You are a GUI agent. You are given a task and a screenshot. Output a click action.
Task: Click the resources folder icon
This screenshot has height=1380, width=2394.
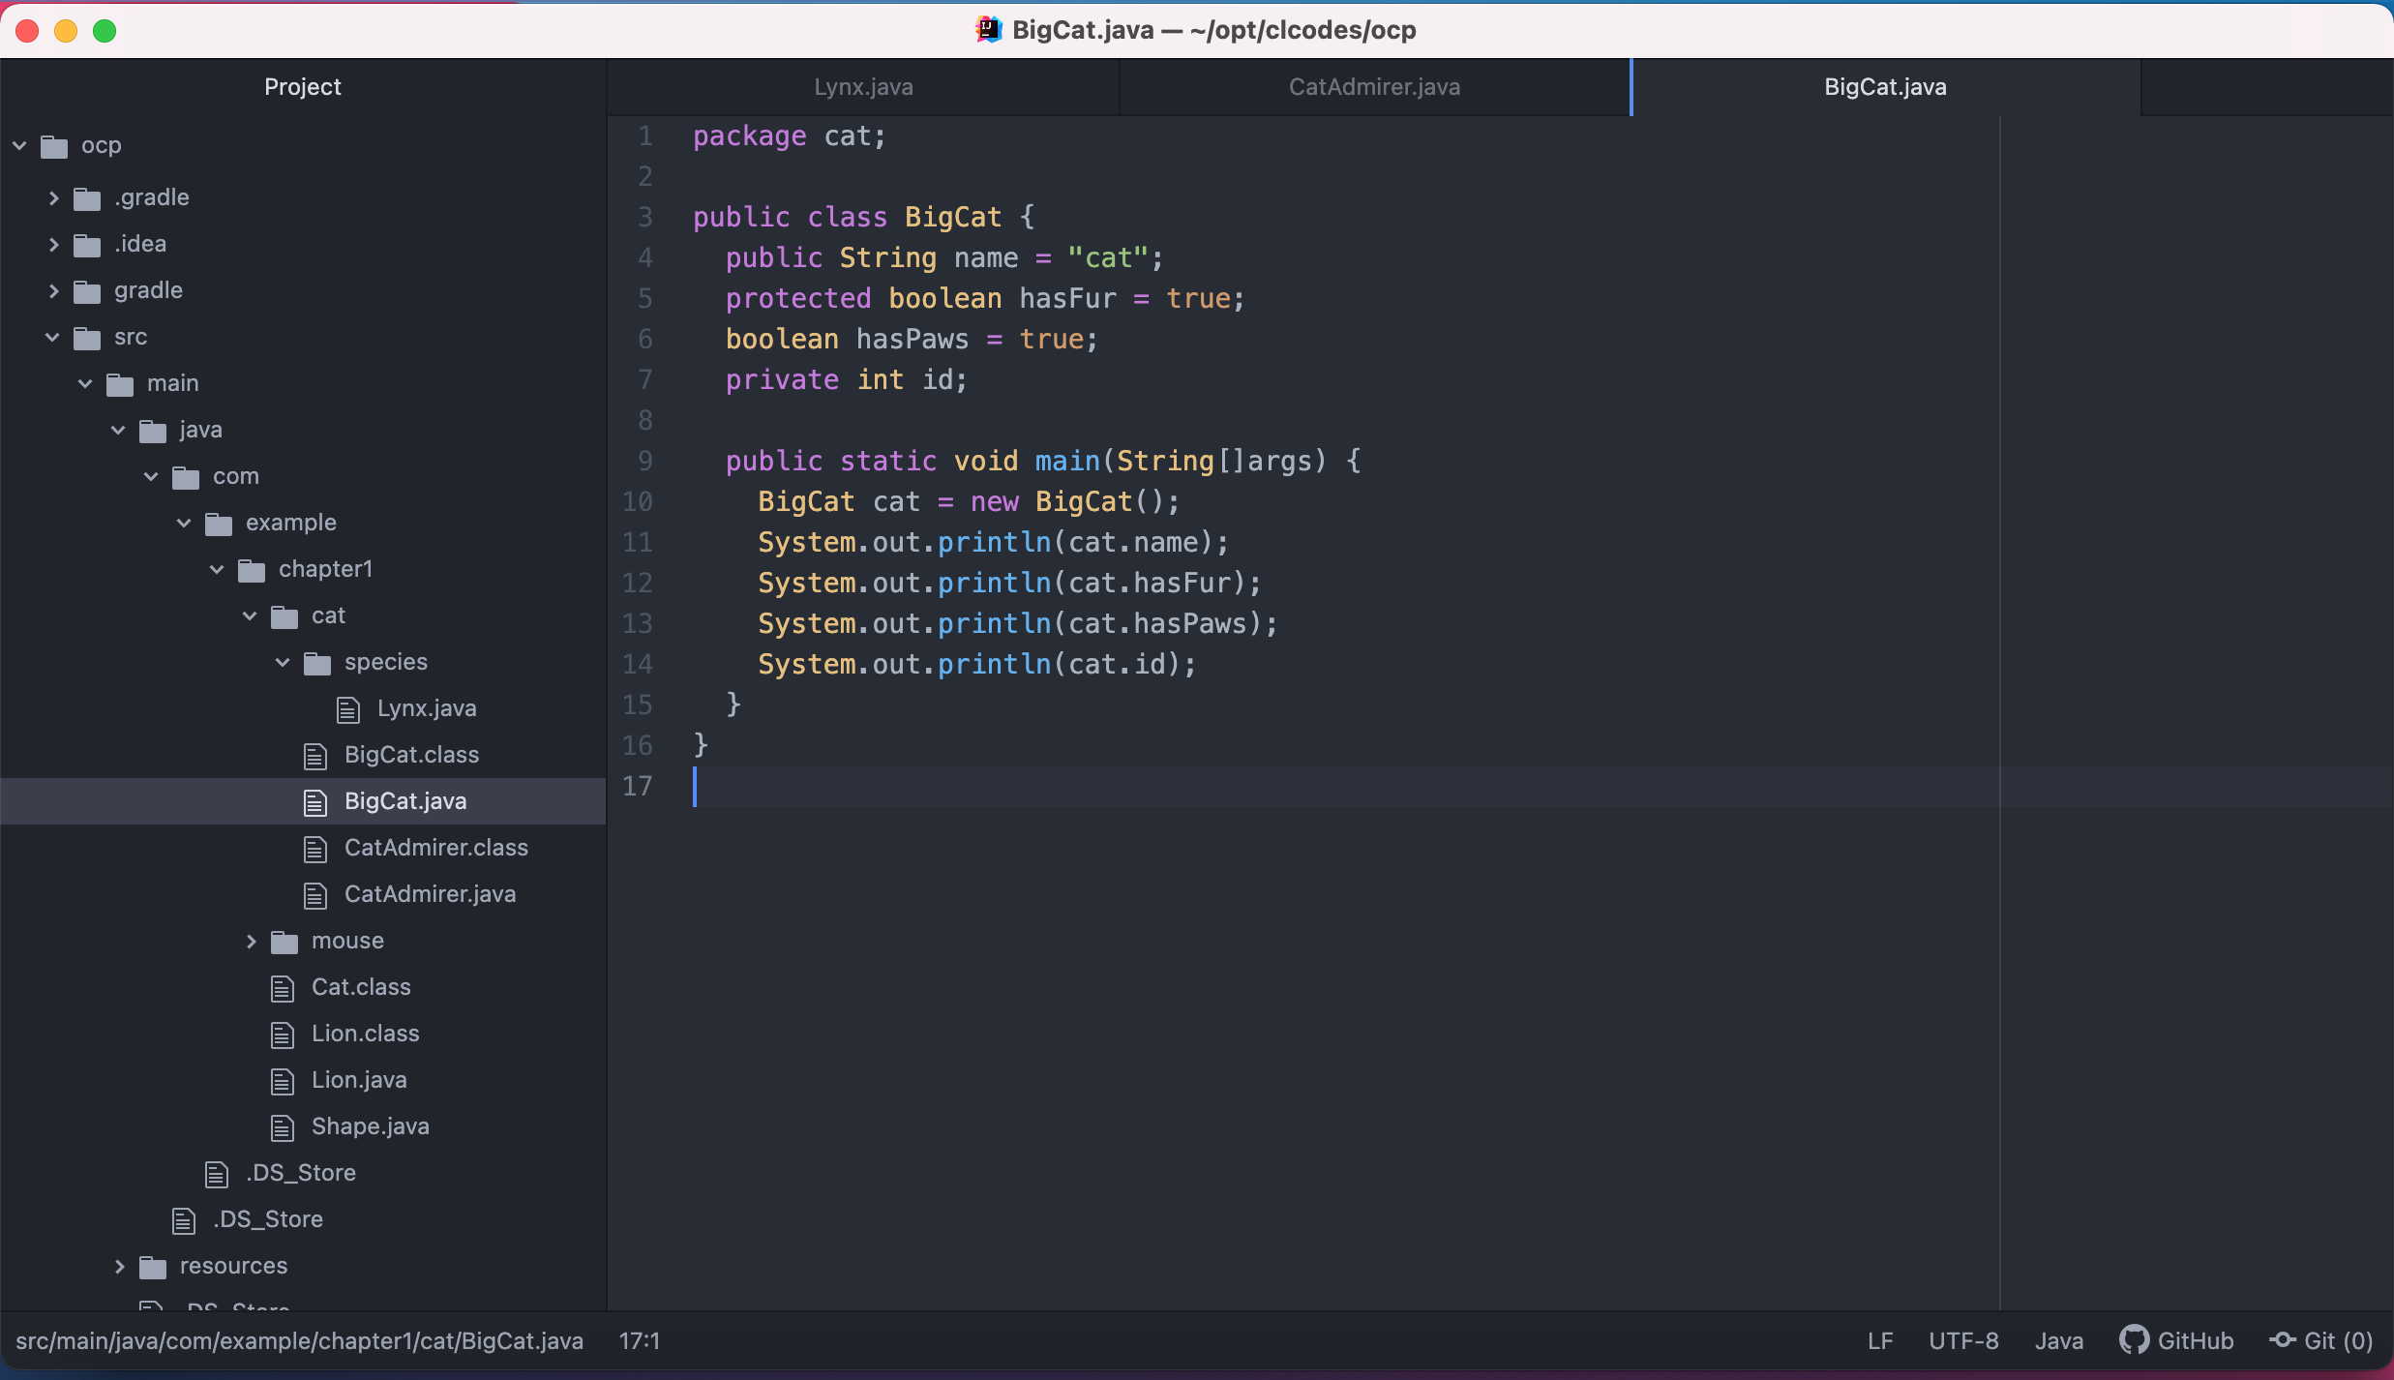click(153, 1268)
